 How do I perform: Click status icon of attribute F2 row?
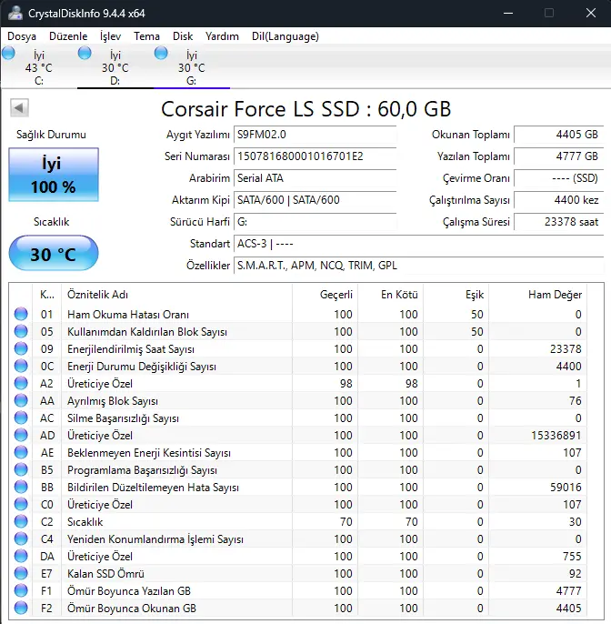tap(21, 608)
